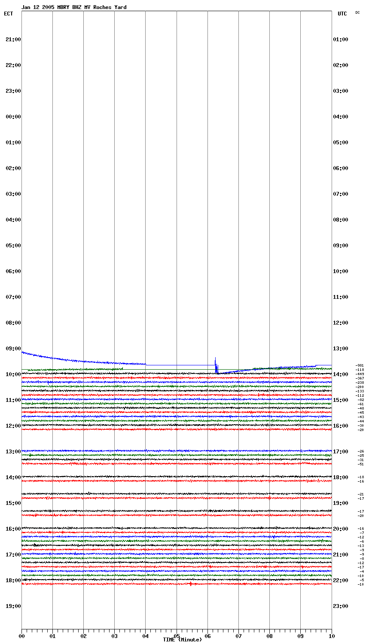Click the 'ECT' axis header
The image size is (366, 644).
click(9, 14)
